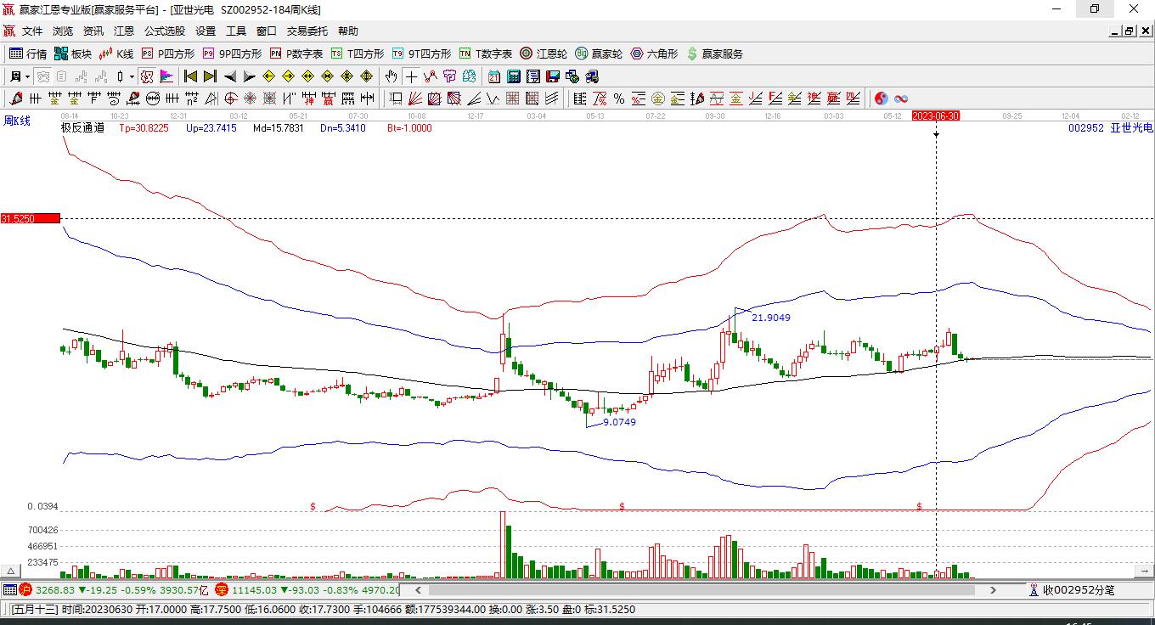Screen dimensions: 1155x625
Task: Toggle the crosshair cursor tool
Action: tap(411, 76)
